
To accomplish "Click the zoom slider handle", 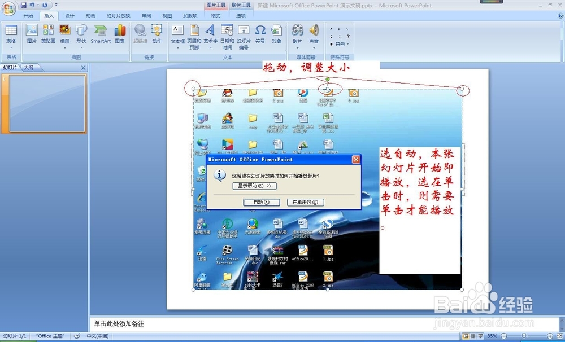I will 524,336.
